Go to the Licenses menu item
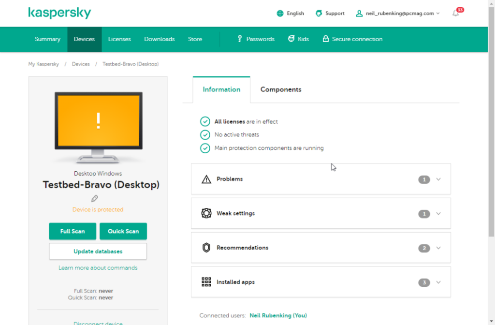 tap(119, 39)
